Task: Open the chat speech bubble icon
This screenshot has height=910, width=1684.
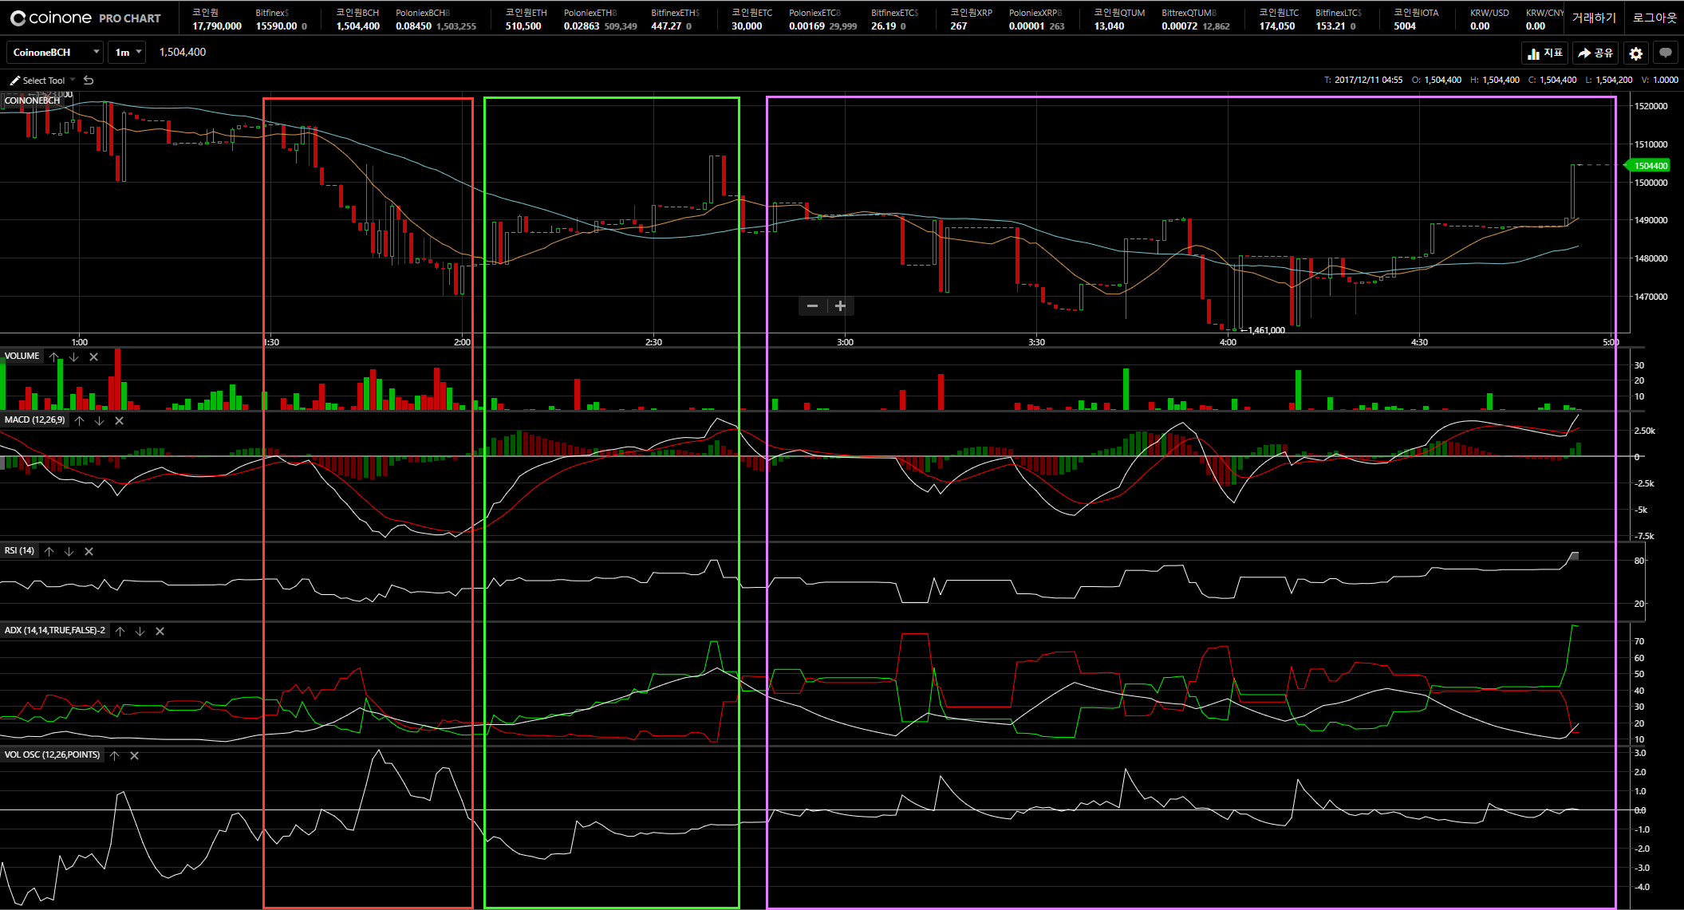Action: pos(1666,53)
